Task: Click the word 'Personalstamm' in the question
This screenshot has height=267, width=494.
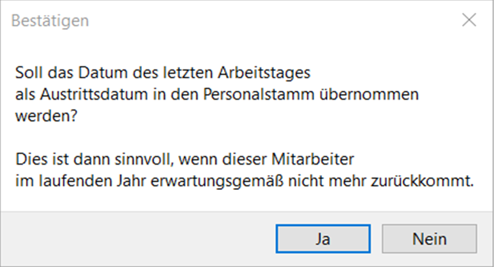Action: coord(259,94)
